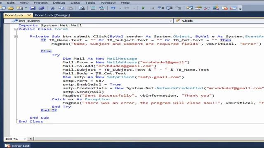Viewport: 264px width, 148px height.
Task: Open the Debug menu
Action: click(59, 3)
